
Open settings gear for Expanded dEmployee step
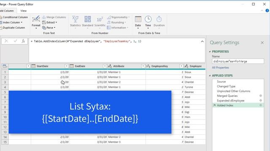[261, 101]
